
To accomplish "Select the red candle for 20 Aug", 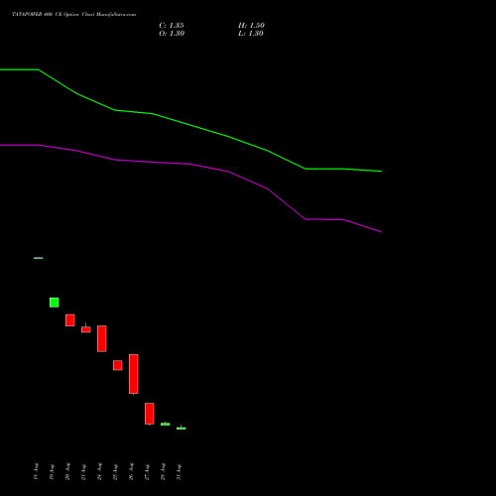I will 70,320.
